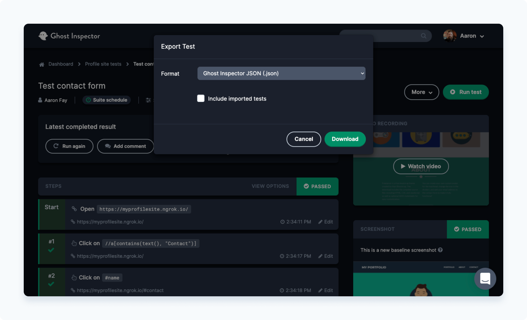Click the Run test button
This screenshot has width=527, height=320.
[x=466, y=92]
